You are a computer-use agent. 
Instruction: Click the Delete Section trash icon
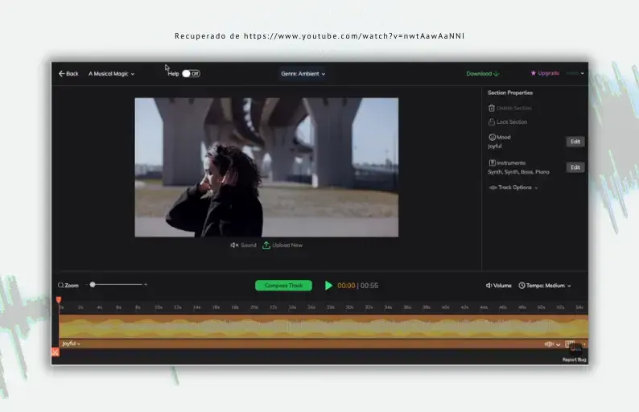(x=492, y=108)
